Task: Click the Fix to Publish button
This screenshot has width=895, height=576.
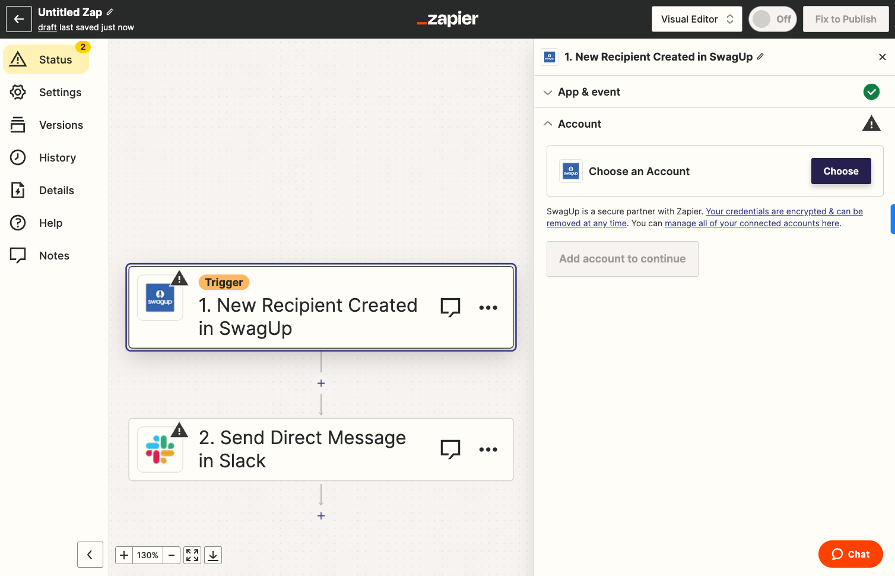Action: 845,19
